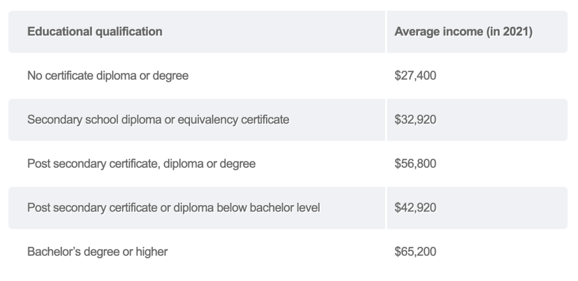Select the Bachelor's degree or higher cell
578x281 pixels.
[x=97, y=252]
